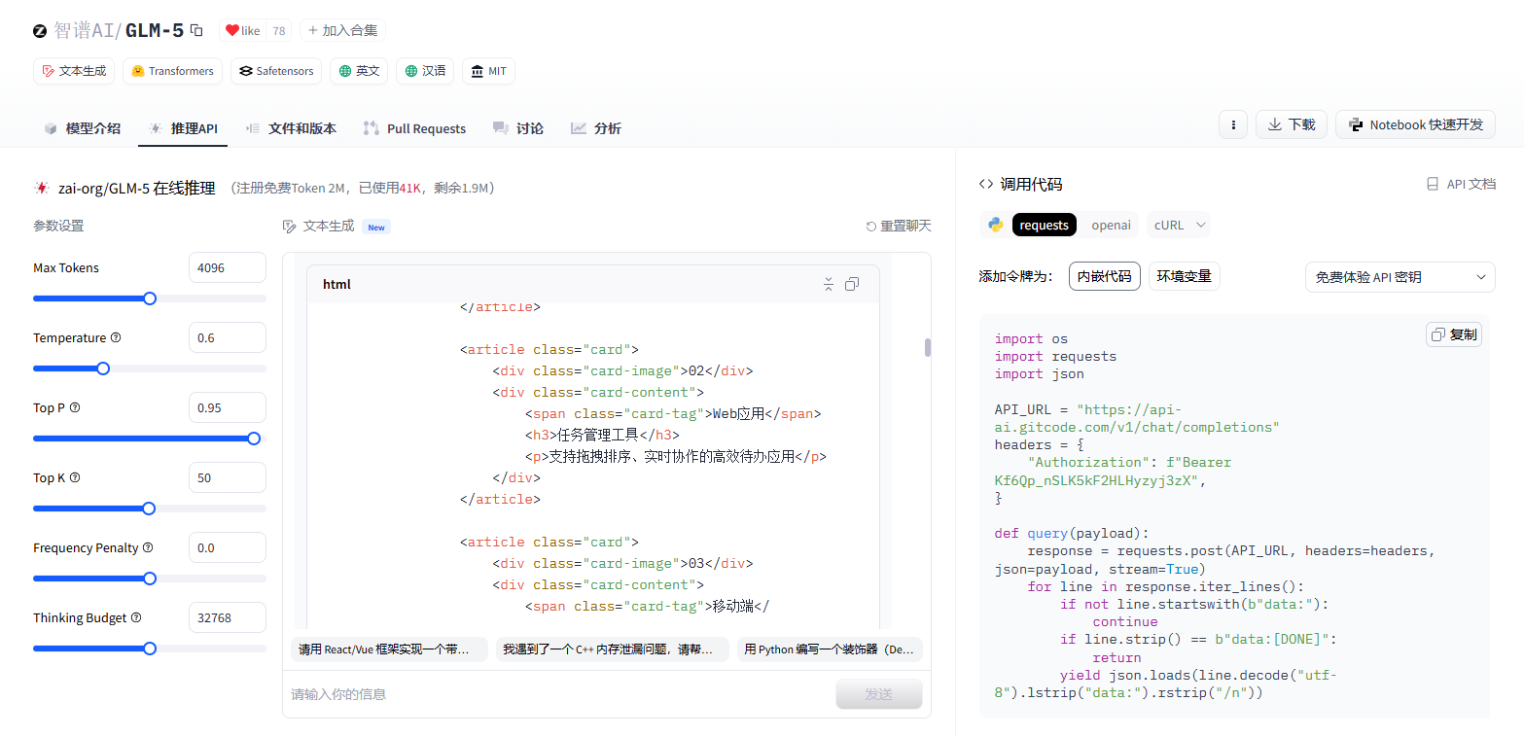The height and width of the screenshot is (737, 1524).
Task: Click the 文本生成 tag
Action: (74, 71)
